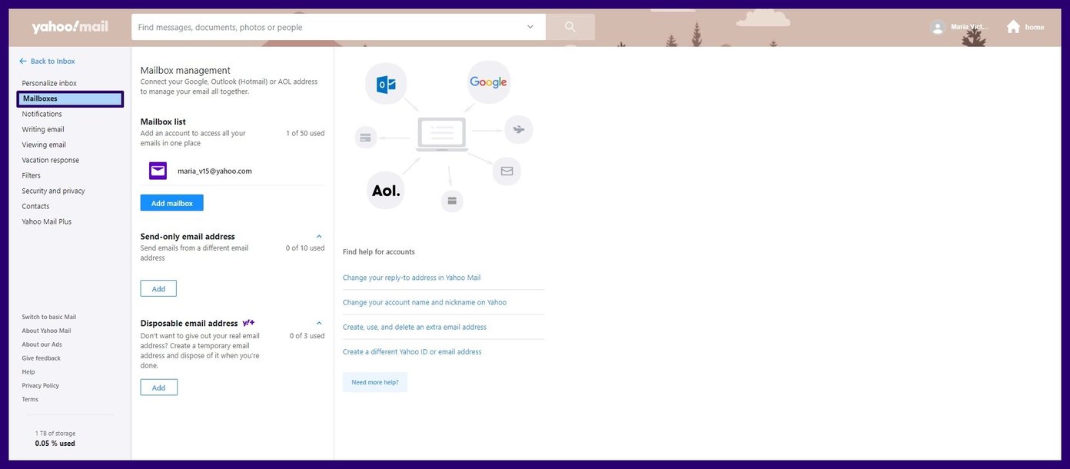Open Create, use, and delete extra email link
The image size is (1070, 469).
(x=414, y=327)
